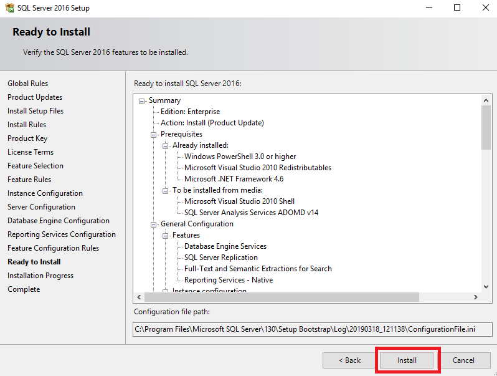497x376 pixels.
Task: Cancel the SQL Server setup
Action: [463, 360]
